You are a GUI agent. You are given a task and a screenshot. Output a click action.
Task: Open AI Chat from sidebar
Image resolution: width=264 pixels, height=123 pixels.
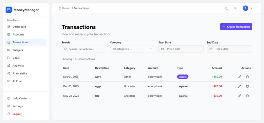click(26, 81)
